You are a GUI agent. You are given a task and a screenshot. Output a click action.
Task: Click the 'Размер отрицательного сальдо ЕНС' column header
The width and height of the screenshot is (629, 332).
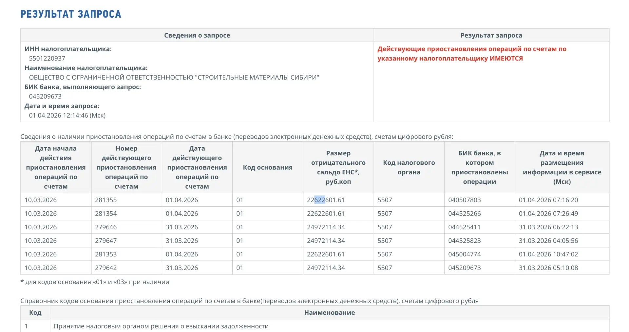click(338, 167)
